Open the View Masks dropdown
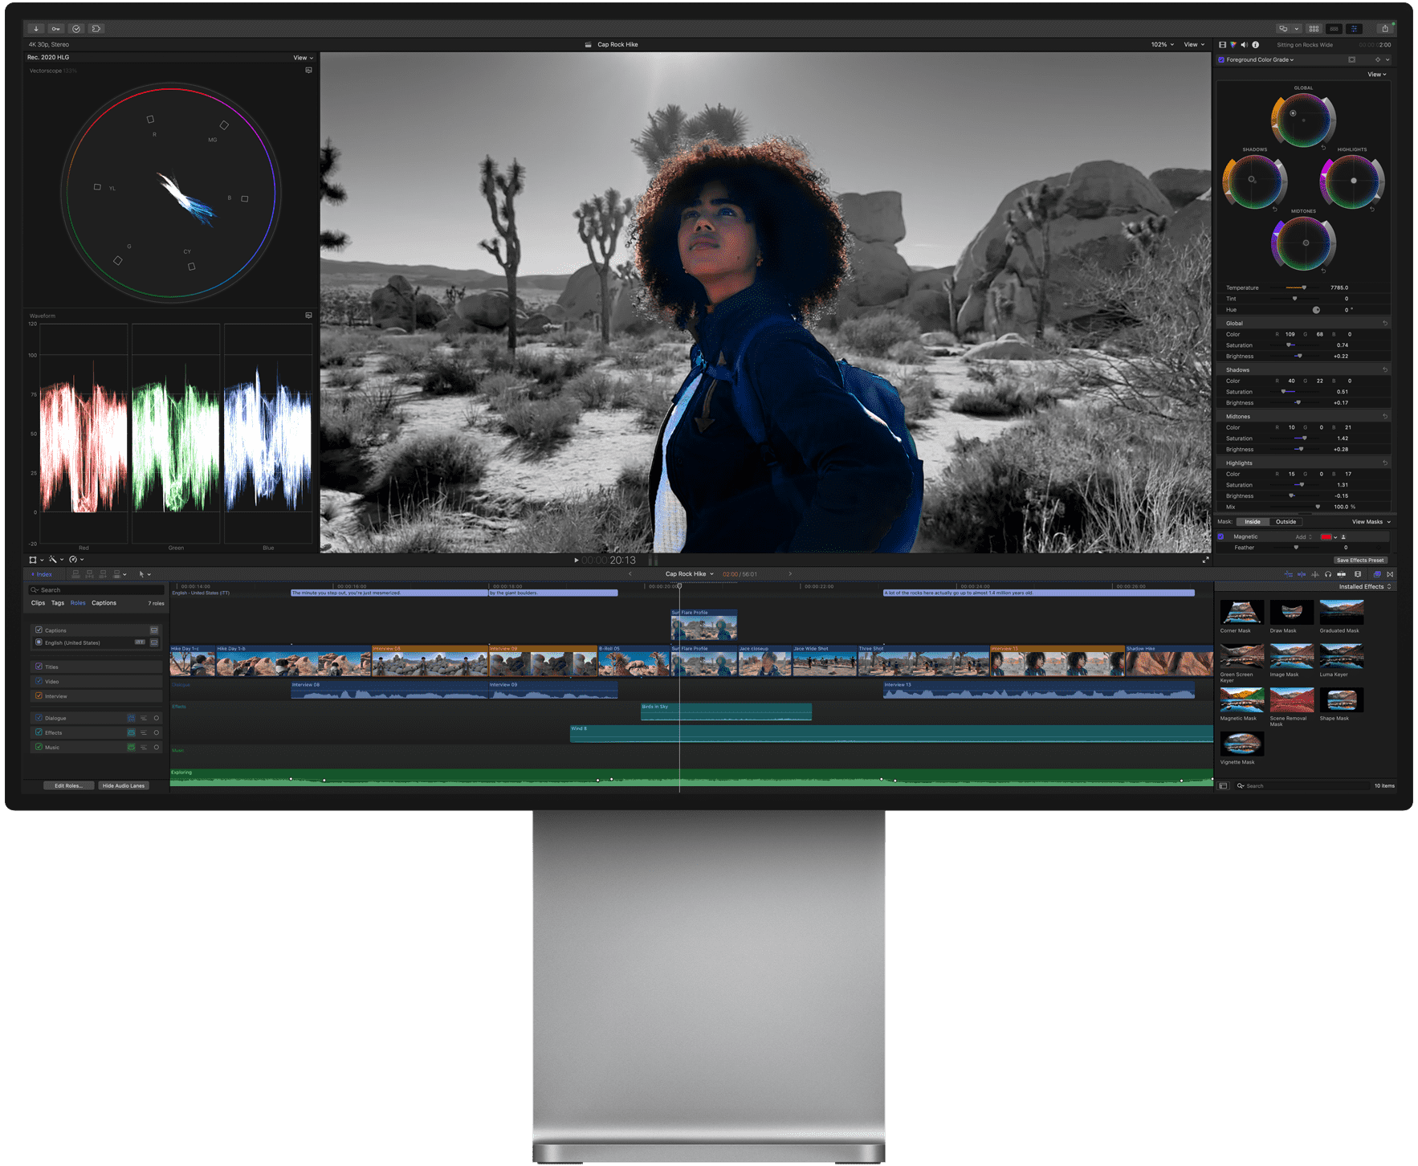Viewport: 1418px width, 1166px height. pyautogui.click(x=1371, y=522)
